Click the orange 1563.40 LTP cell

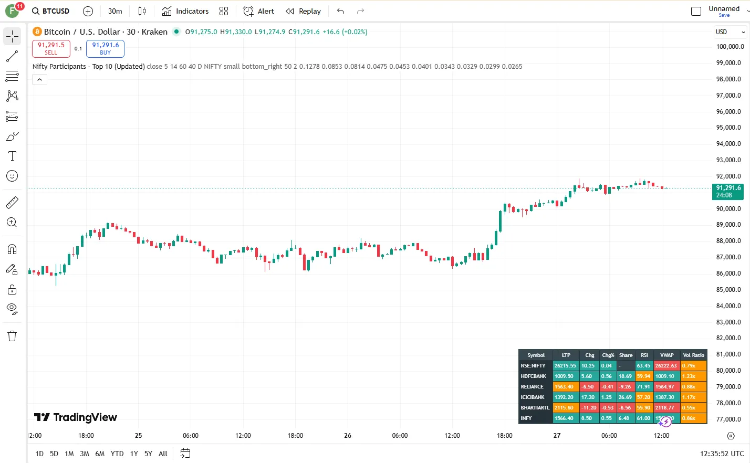(566, 387)
